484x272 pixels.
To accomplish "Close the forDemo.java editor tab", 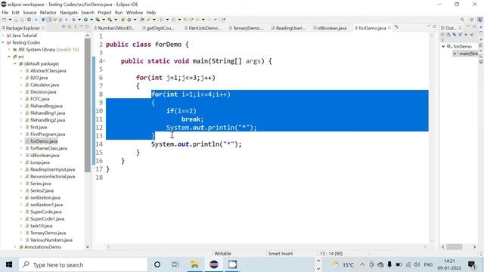I will pyautogui.click(x=389, y=28).
